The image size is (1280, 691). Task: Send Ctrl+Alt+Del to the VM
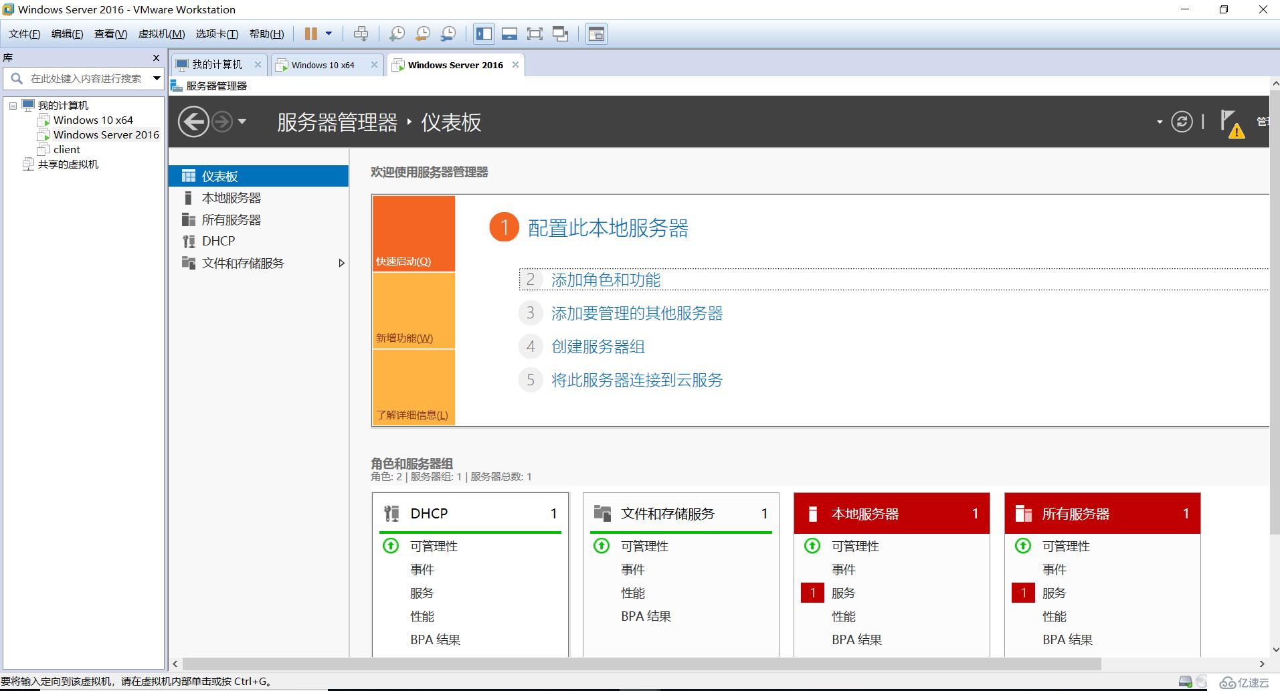tap(361, 33)
